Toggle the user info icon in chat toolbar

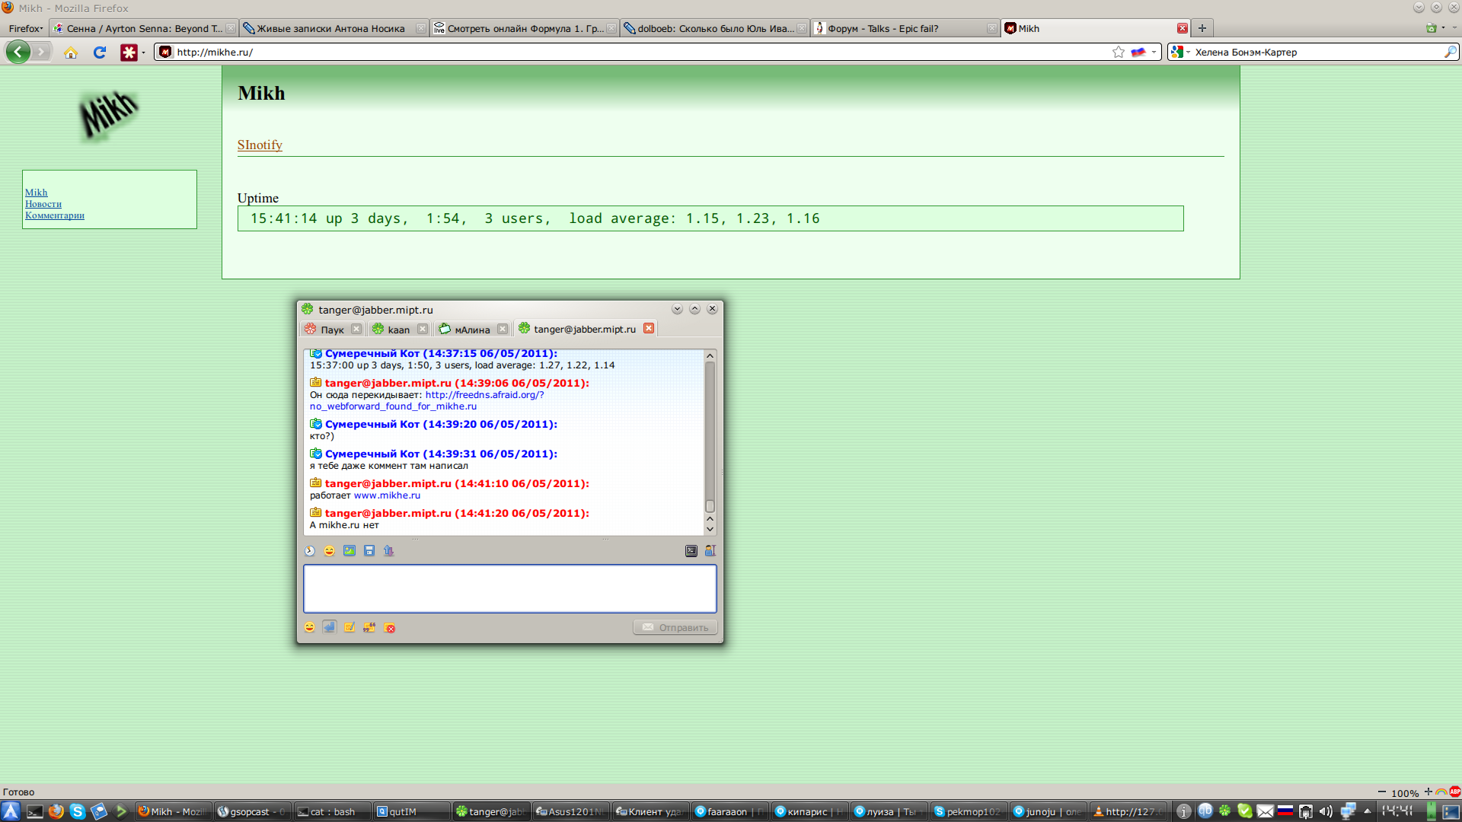710,551
